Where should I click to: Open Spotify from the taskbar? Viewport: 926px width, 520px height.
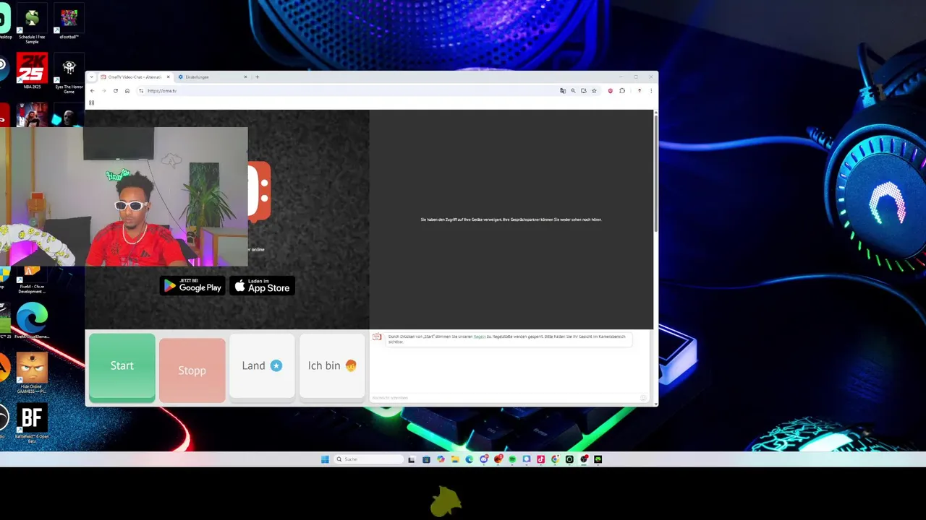pos(512,459)
